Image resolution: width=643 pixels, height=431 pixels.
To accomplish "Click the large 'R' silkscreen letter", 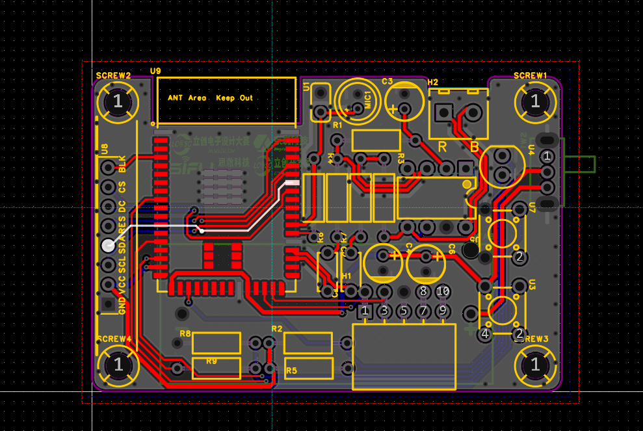I will tap(442, 146).
